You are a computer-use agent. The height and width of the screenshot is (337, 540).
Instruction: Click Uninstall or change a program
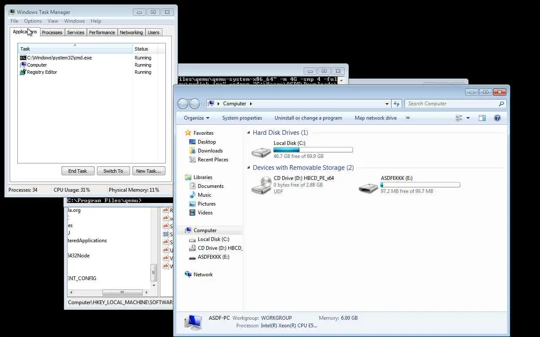pos(308,118)
